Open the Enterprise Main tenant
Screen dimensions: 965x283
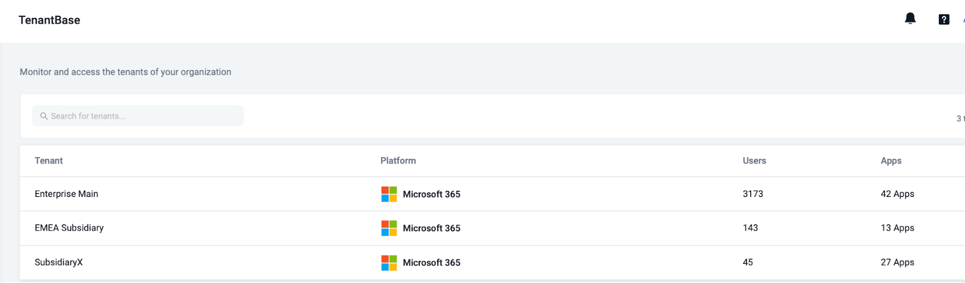point(66,194)
